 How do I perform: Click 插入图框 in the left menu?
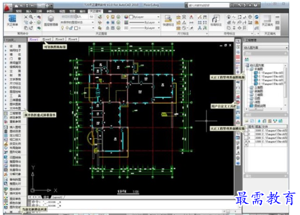pos(15,127)
